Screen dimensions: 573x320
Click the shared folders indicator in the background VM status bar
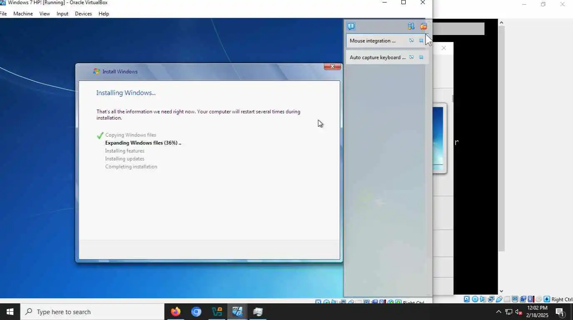(x=507, y=299)
